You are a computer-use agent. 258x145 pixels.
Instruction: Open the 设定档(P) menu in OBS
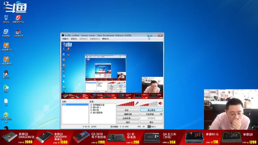pos(83,39)
